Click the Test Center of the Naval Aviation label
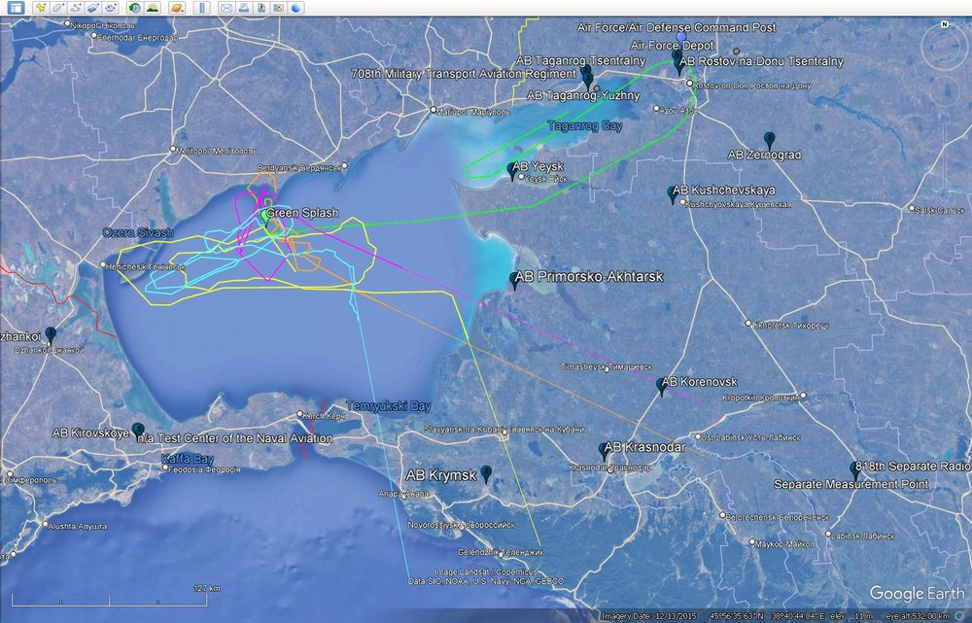972x623 pixels. tap(234, 438)
